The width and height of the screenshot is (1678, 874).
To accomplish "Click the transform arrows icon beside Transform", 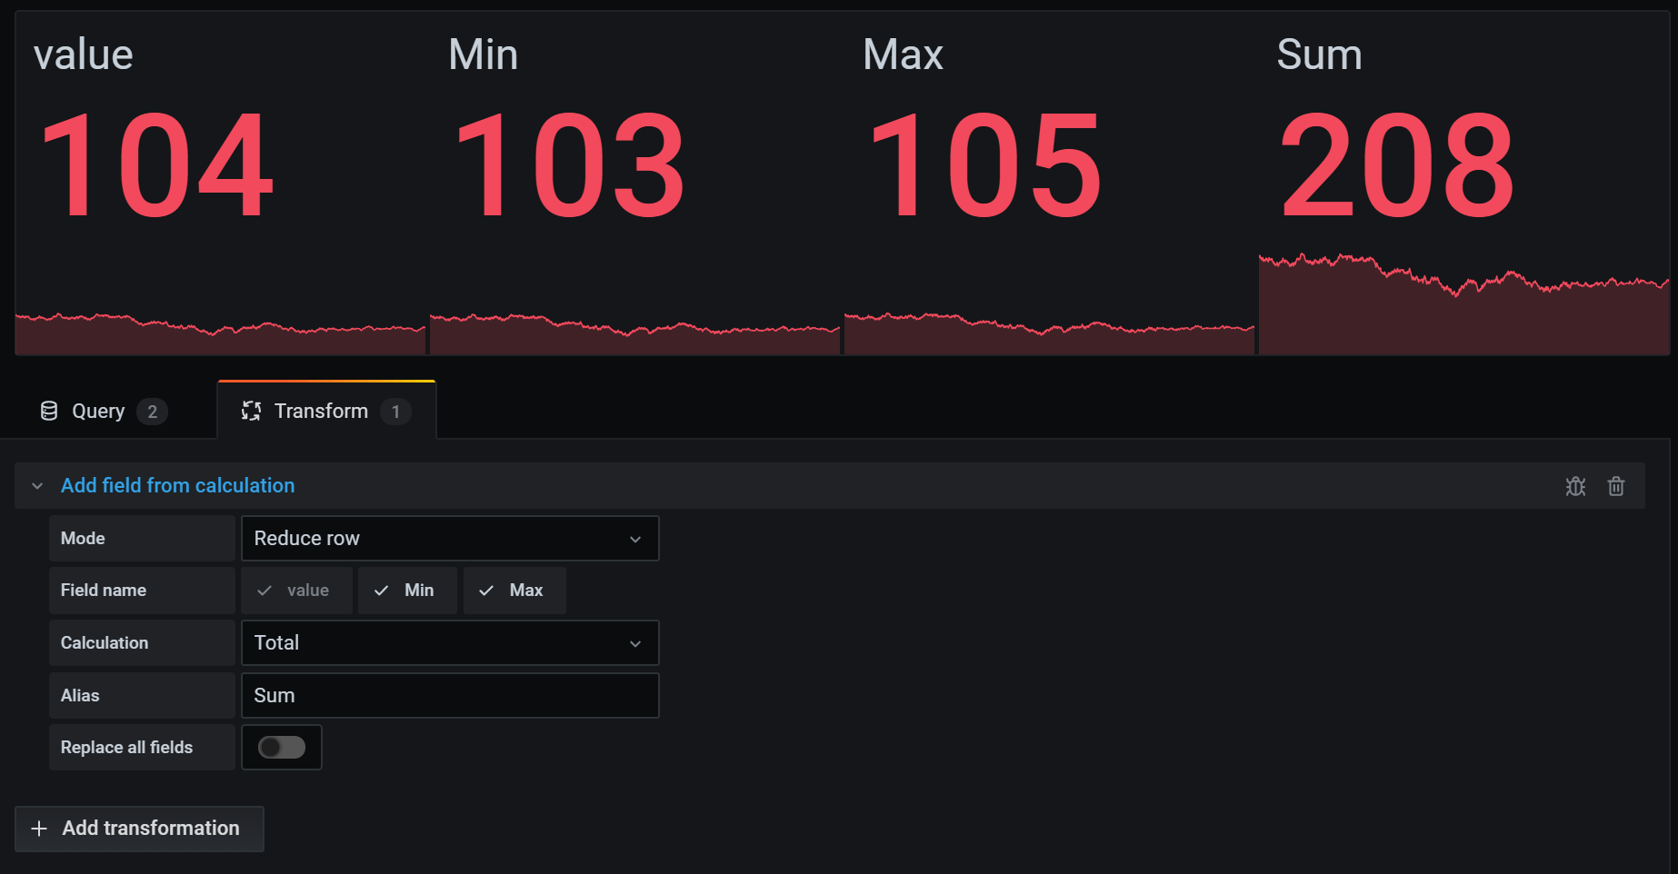I will point(251,411).
